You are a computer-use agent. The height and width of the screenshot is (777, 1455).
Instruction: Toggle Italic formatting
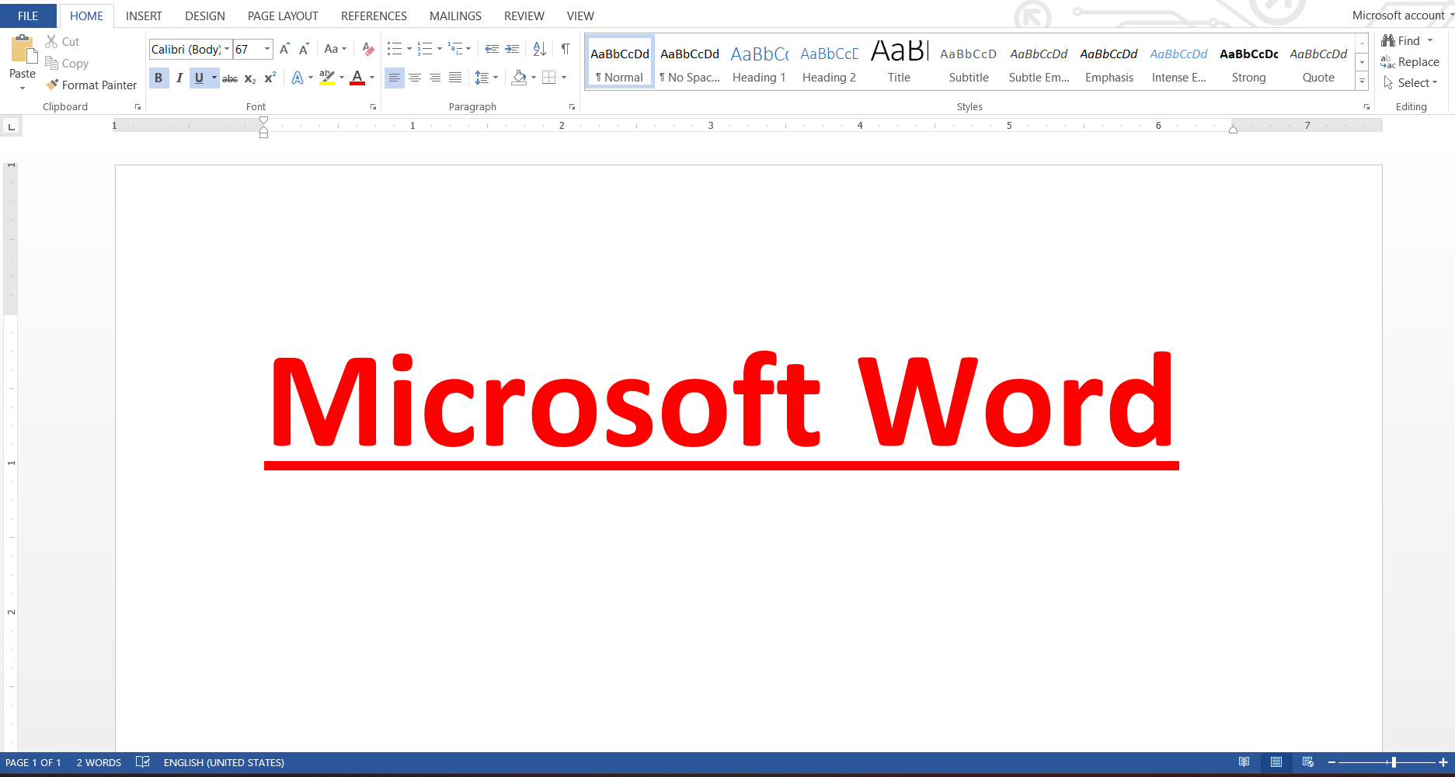coord(179,78)
